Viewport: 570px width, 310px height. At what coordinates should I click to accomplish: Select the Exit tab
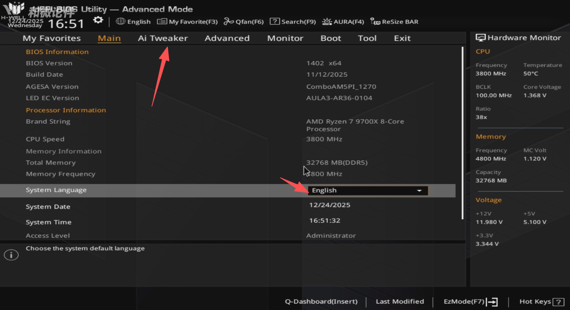[402, 38]
